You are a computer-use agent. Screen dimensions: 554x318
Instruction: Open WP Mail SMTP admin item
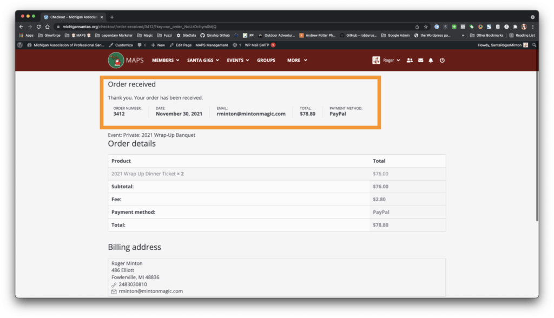257,45
